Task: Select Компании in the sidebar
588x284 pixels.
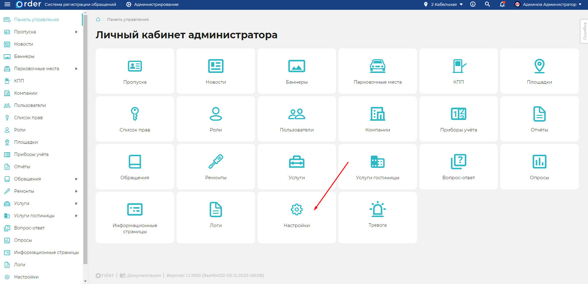Action: (25, 93)
